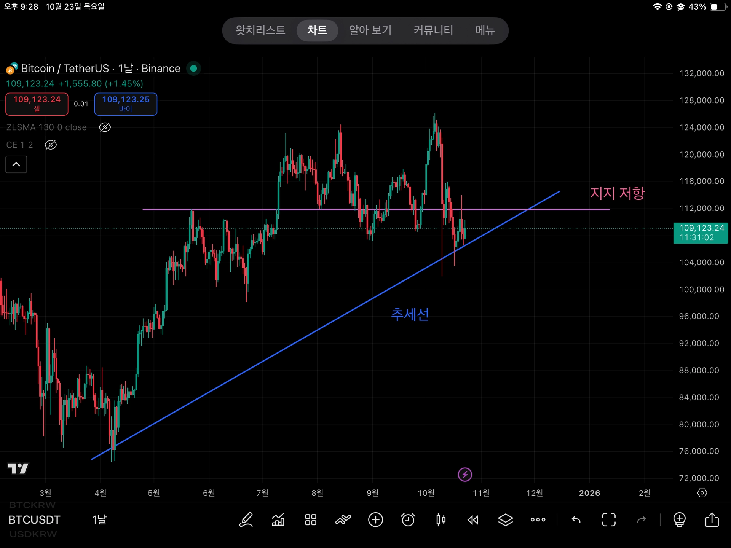
Task: Toggle the green market status dot
Action: 193,68
